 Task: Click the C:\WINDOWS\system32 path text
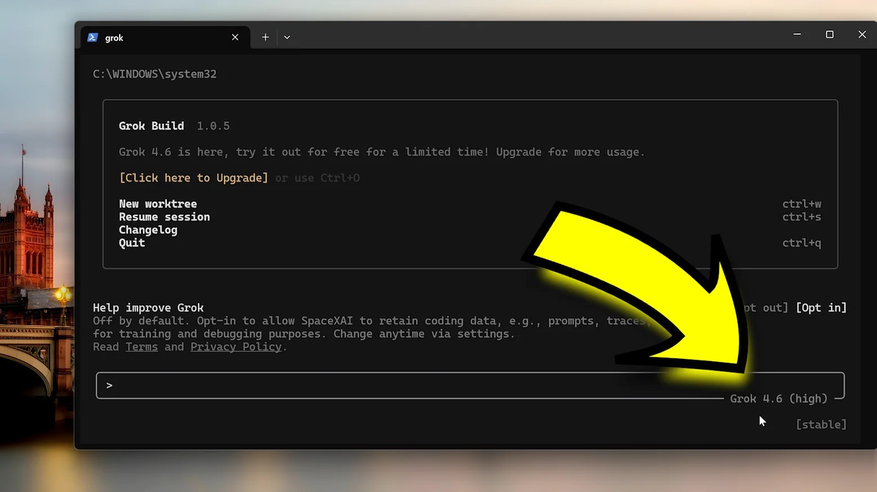pos(155,74)
